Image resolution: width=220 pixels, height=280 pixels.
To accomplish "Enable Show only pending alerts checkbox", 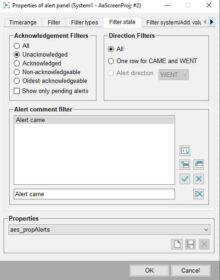I will tap(17, 91).
